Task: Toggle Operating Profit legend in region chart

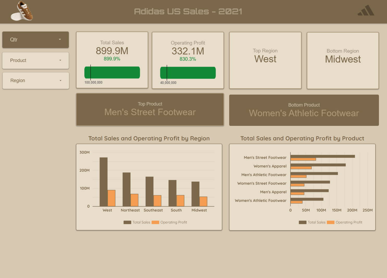Action: pyautogui.click(x=169, y=222)
